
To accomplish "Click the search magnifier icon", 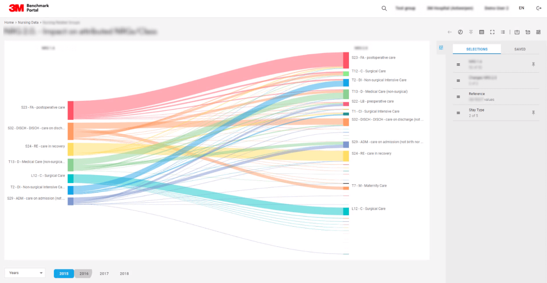I will (x=384, y=8).
